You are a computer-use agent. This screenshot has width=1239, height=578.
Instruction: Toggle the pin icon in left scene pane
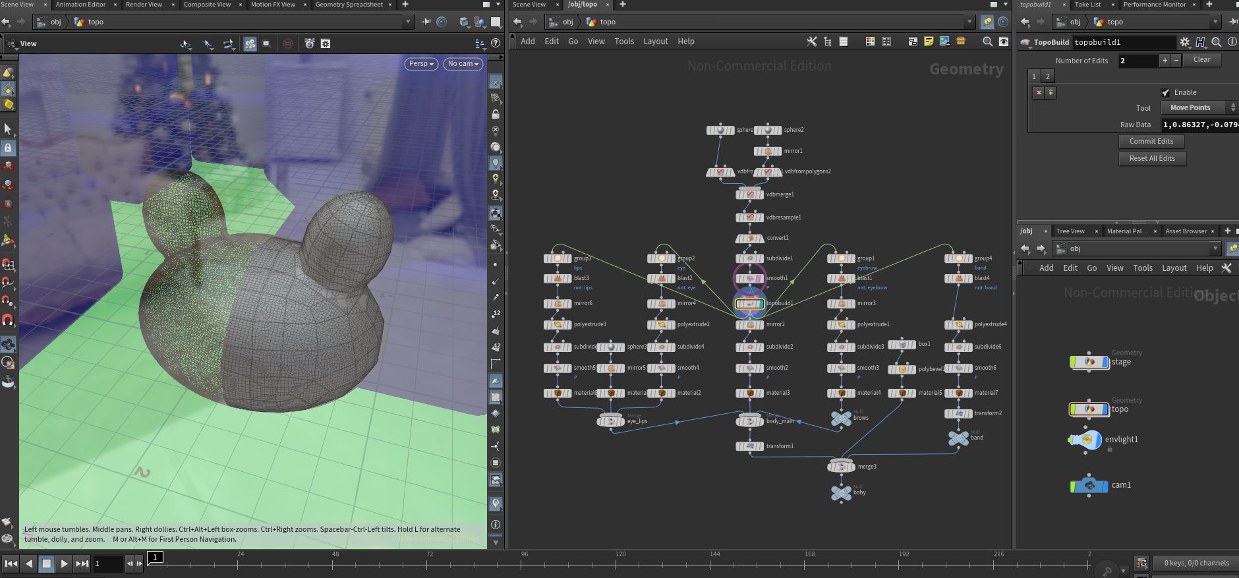[x=426, y=22]
